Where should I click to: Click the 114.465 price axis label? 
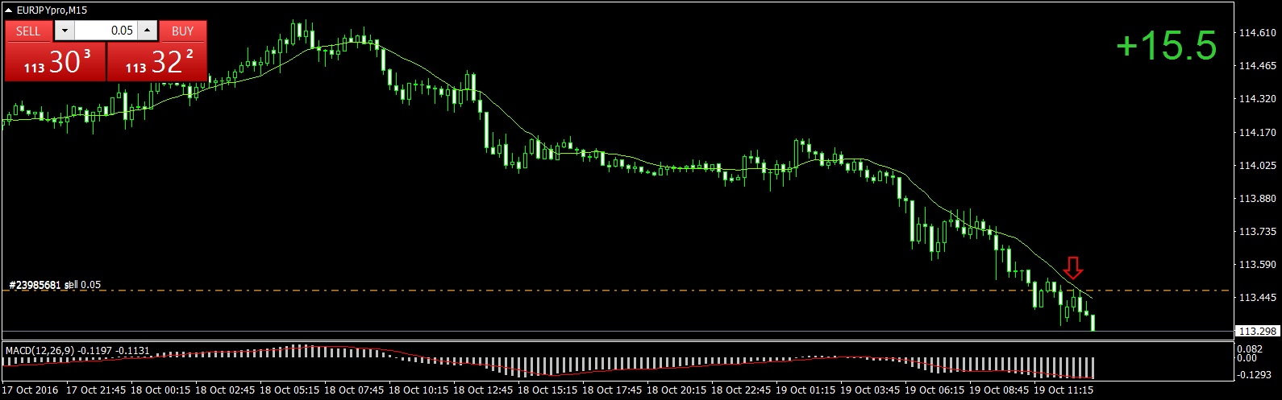[x=1258, y=66]
